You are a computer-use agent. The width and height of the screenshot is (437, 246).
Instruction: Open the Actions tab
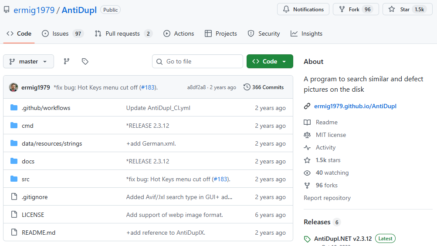179,33
